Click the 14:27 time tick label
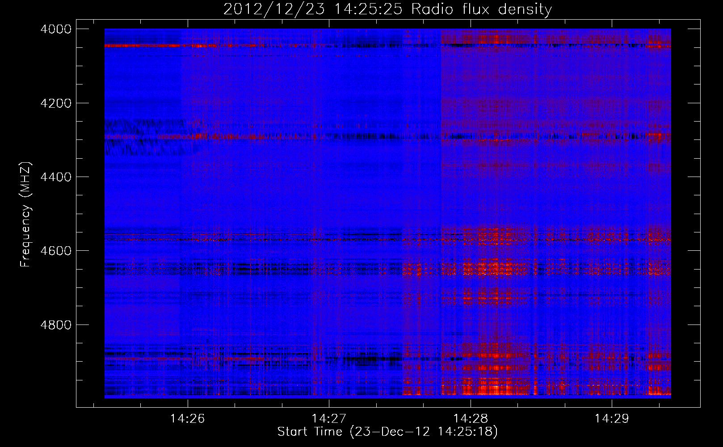The width and height of the screenshot is (723, 447). (x=329, y=419)
